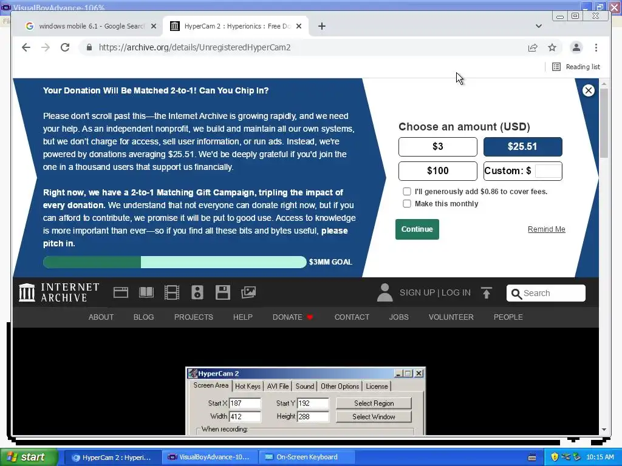This screenshot has width=622, height=466.
Task: Click the Internet Archive logo
Action: point(59,292)
